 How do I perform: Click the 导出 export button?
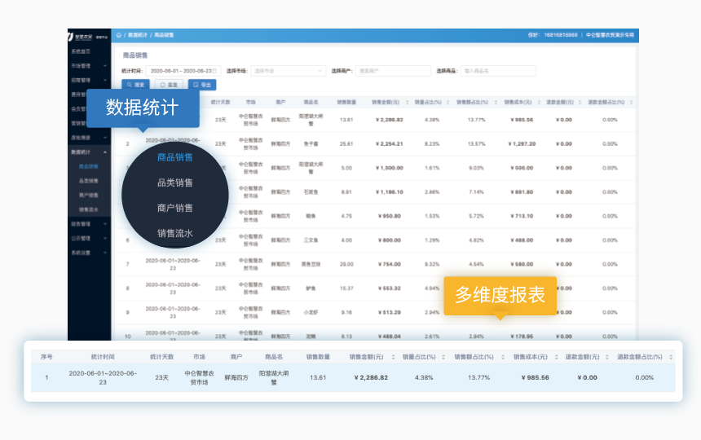202,85
